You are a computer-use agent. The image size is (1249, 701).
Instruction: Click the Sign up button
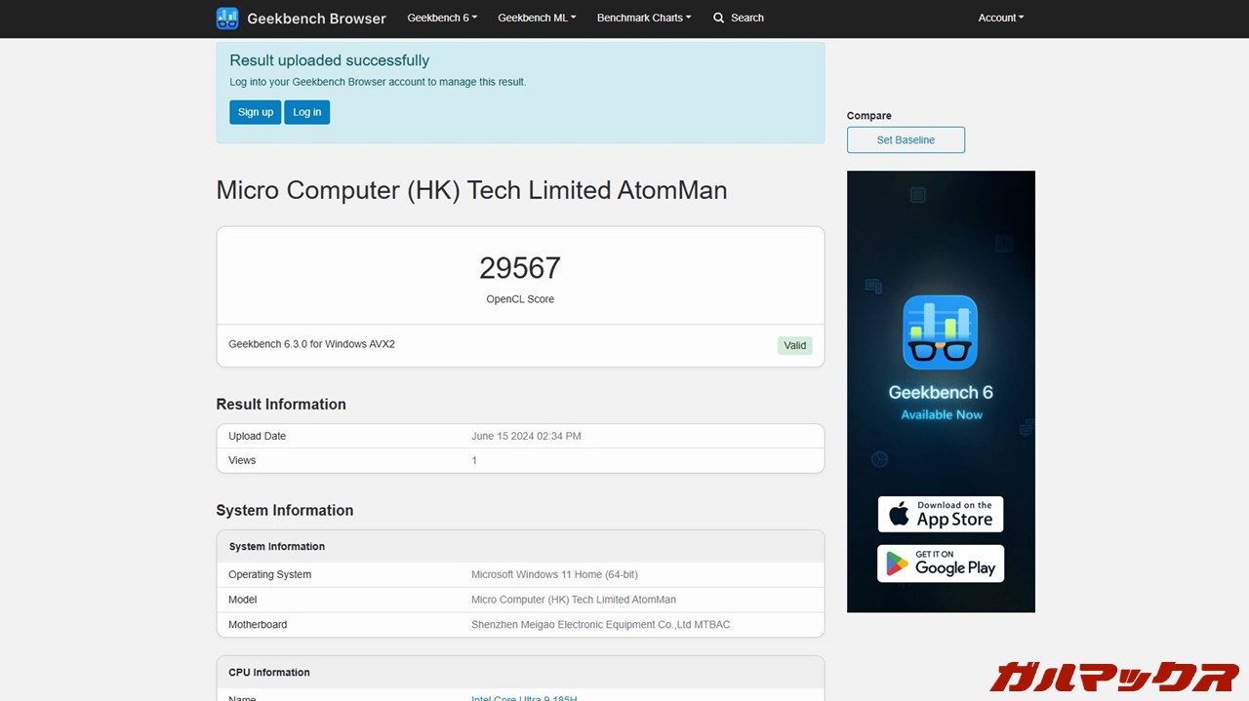coord(255,112)
